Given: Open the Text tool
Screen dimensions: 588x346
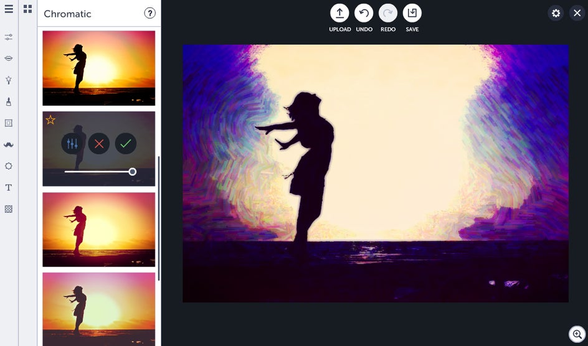Looking at the screenshot, I should pos(9,187).
